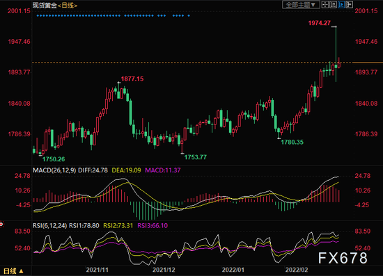Click the last isolated blue dot
The height and width of the screenshot is (276, 383).
point(189,15)
